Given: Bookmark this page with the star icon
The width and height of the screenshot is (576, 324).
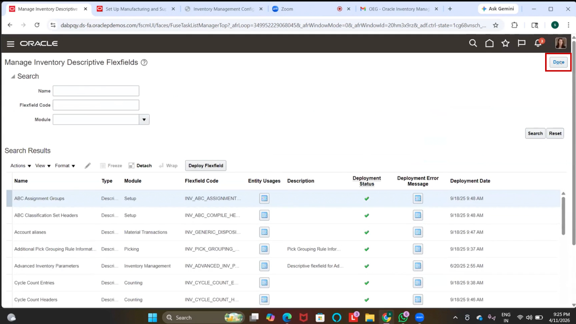Looking at the screenshot, I should point(496,25).
